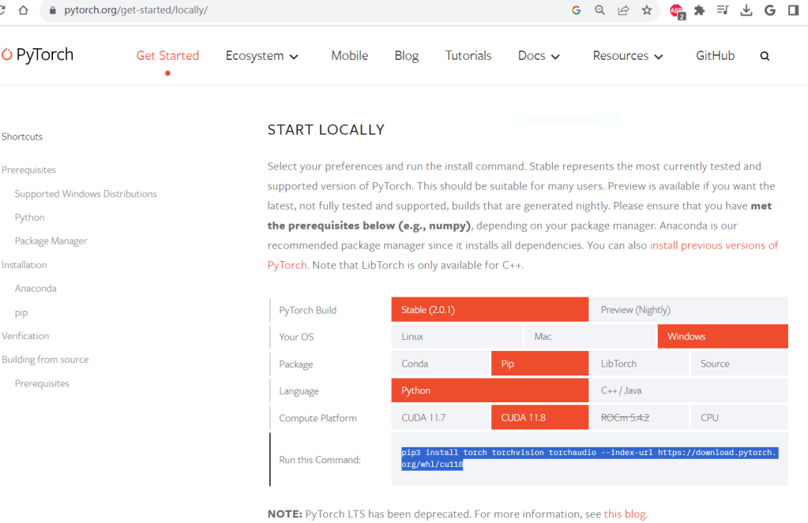
Task: Expand the Docs dropdown menu
Action: coord(539,56)
